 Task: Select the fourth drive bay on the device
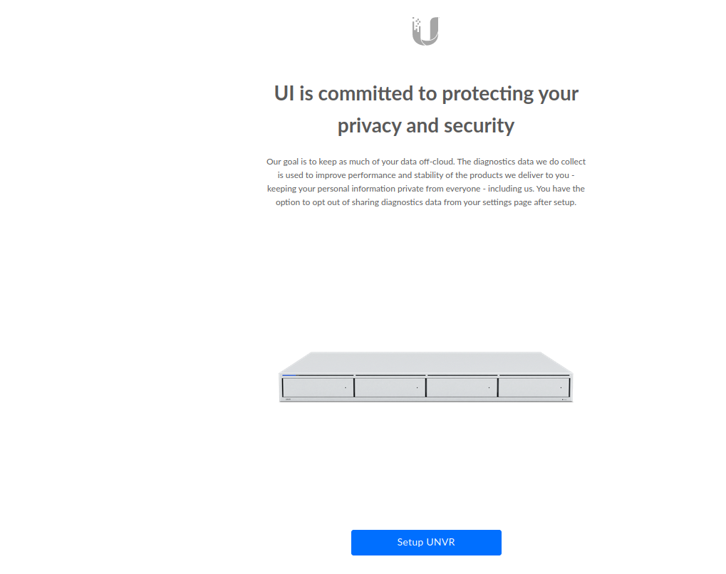point(534,387)
